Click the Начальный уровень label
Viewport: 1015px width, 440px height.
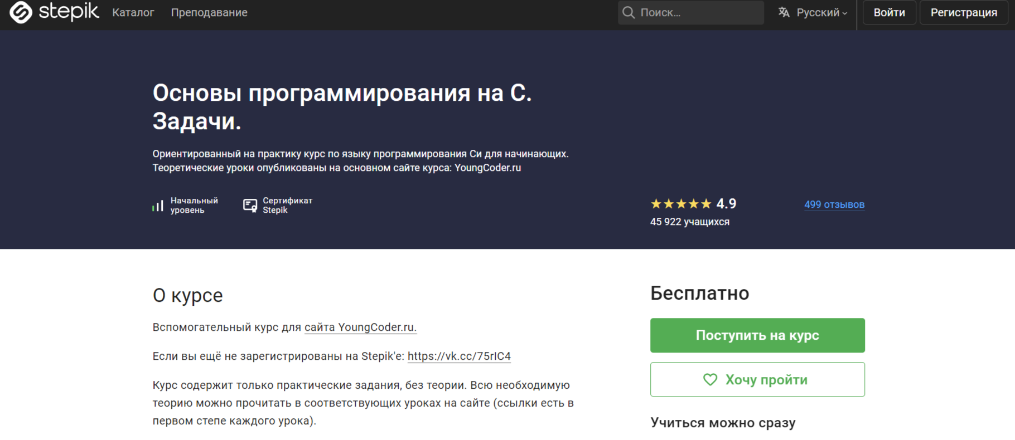(x=194, y=206)
